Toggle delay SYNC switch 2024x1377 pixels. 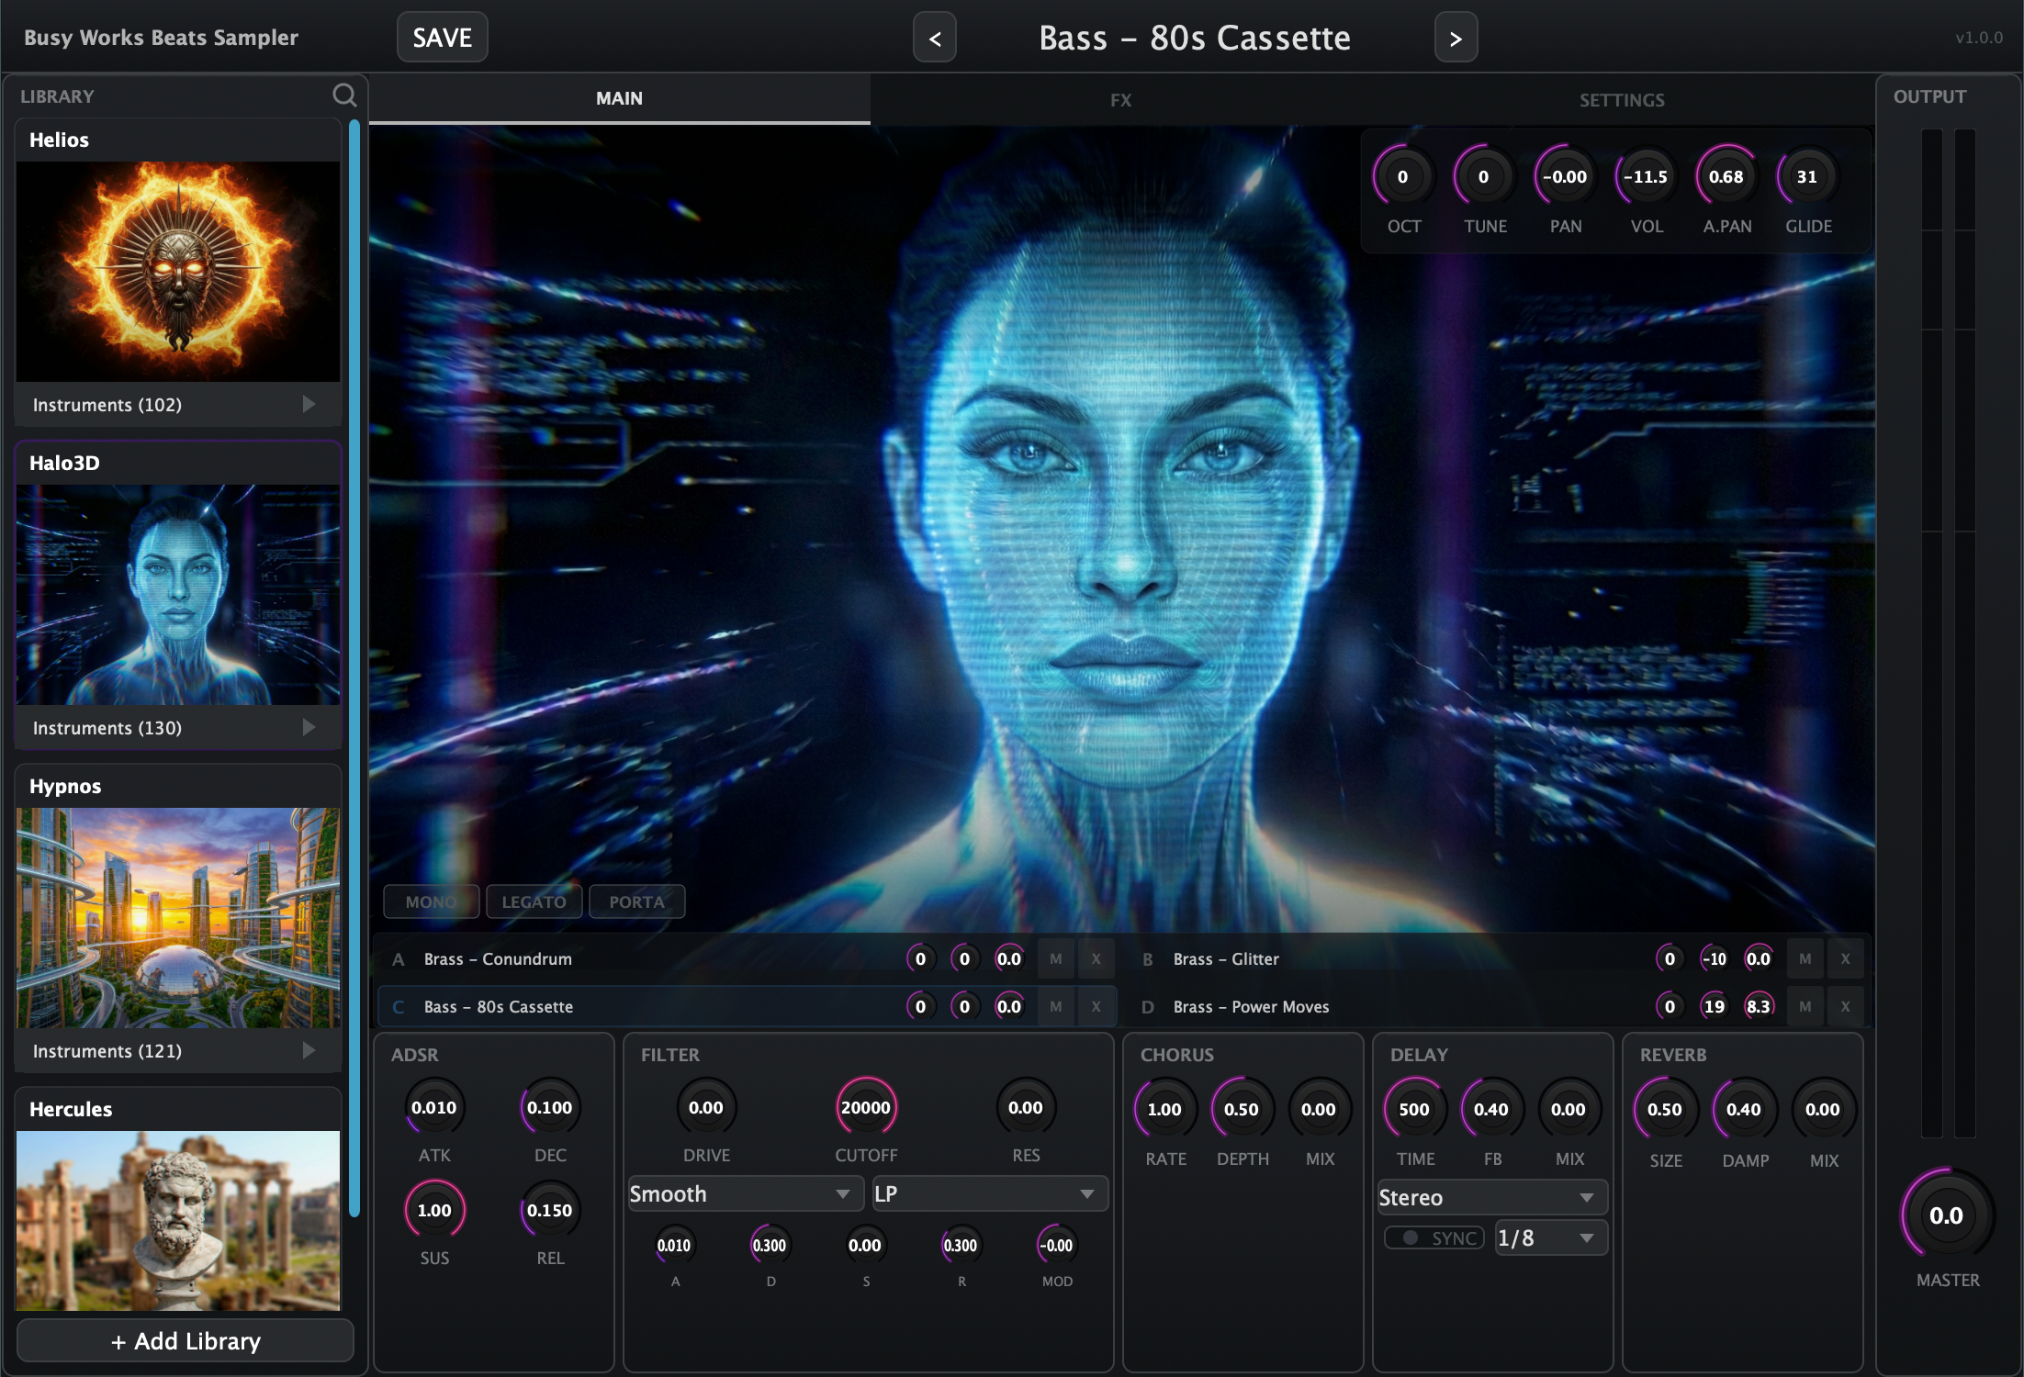pos(1434,1237)
